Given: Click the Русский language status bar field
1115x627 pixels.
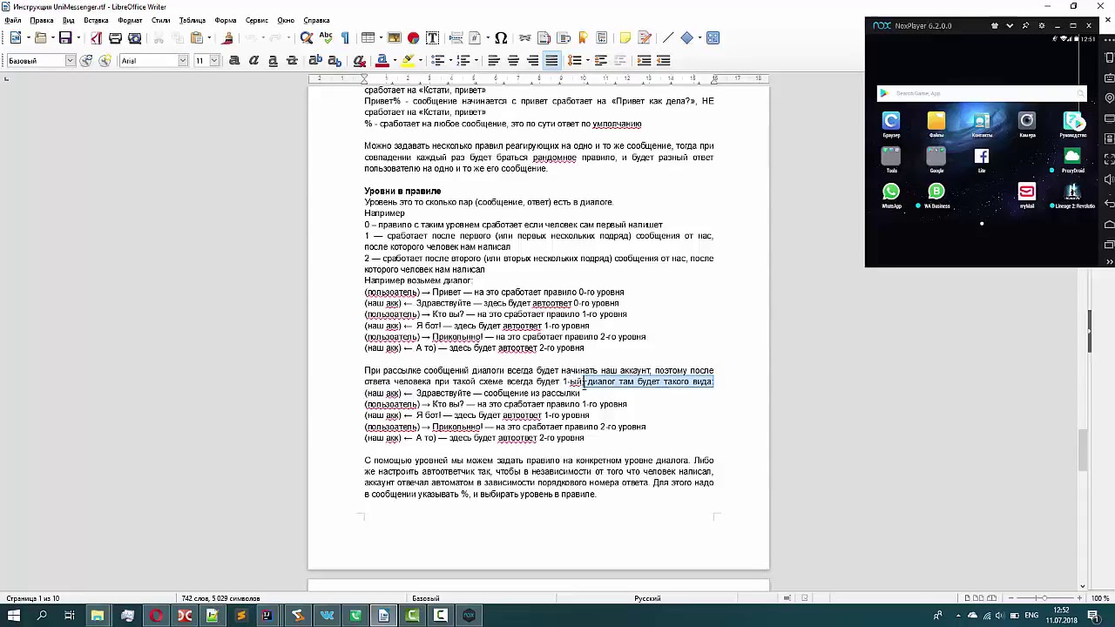Looking at the screenshot, I should (647, 598).
